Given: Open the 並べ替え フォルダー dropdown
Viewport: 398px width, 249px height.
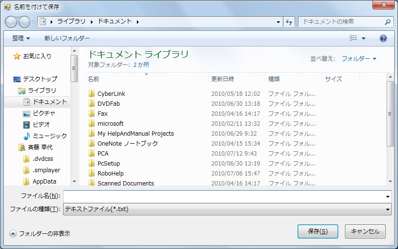Looking at the screenshot, I should 359,59.
